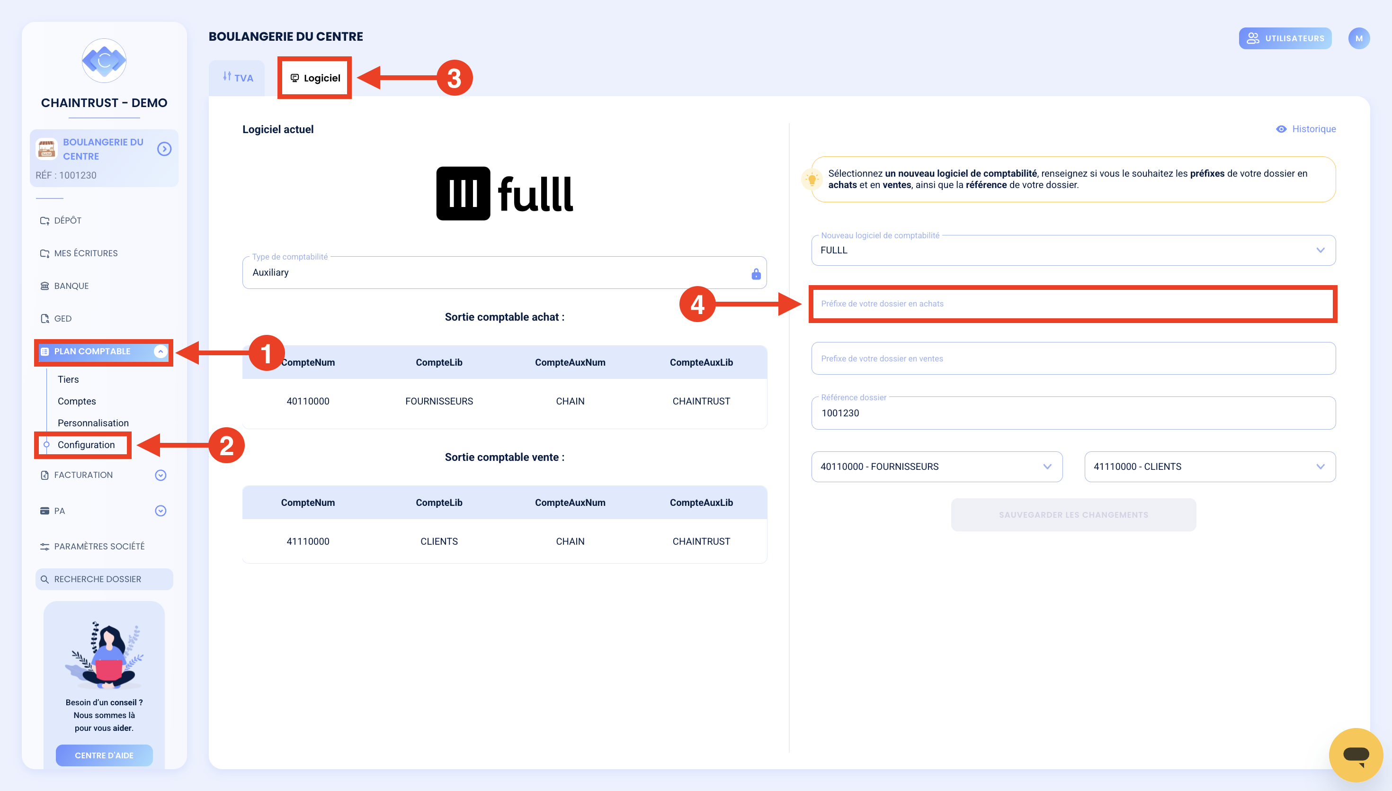Click cell 40110000 in achat table
Viewport: 1392px width, 791px height.
[308, 401]
